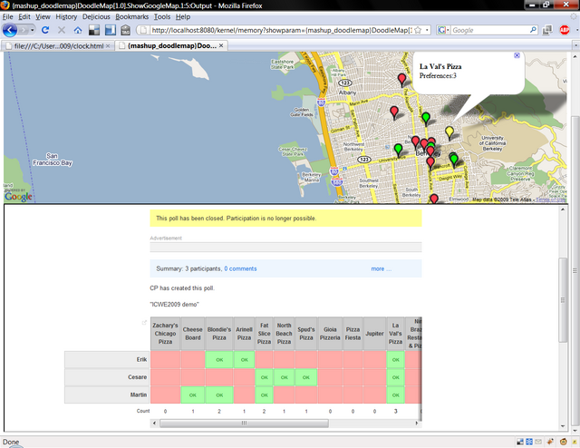Click the poll table horizontal scrollbar thumb
Image resolution: width=580 pixels, height=448 pixels.
(244, 423)
